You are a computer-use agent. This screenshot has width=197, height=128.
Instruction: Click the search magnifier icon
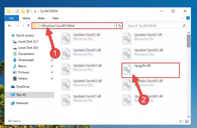(184, 26)
